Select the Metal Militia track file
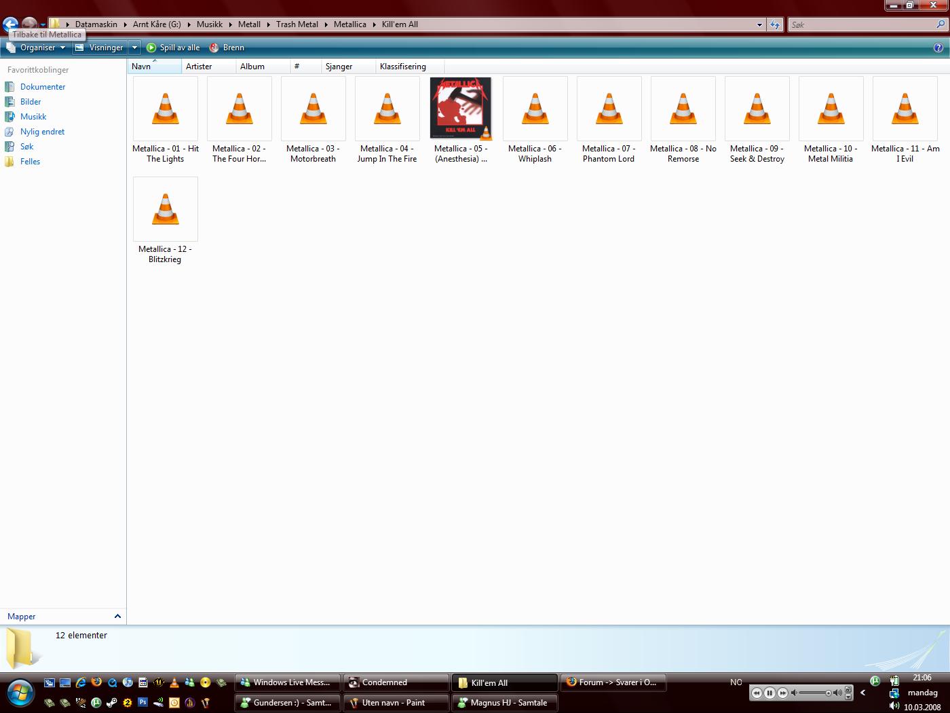950x713 pixels. [x=831, y=120]
